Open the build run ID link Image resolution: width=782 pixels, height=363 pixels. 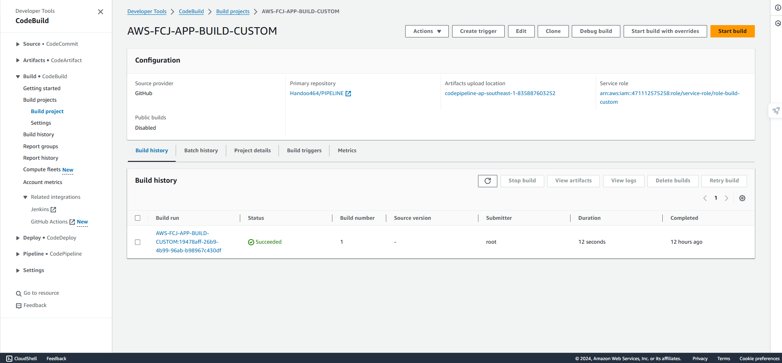click(x=188, y=242)
